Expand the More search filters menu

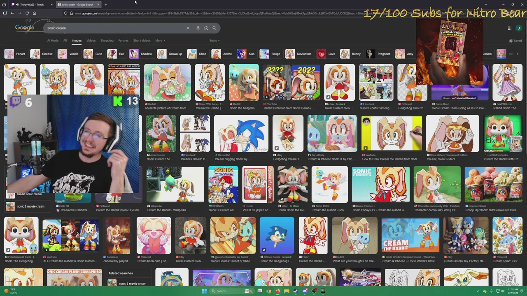click(x=160, y=40)
